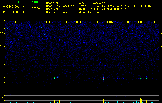Click the 0105 time marker
This screenshot has width=162, height=103.
tap(79, 22)
